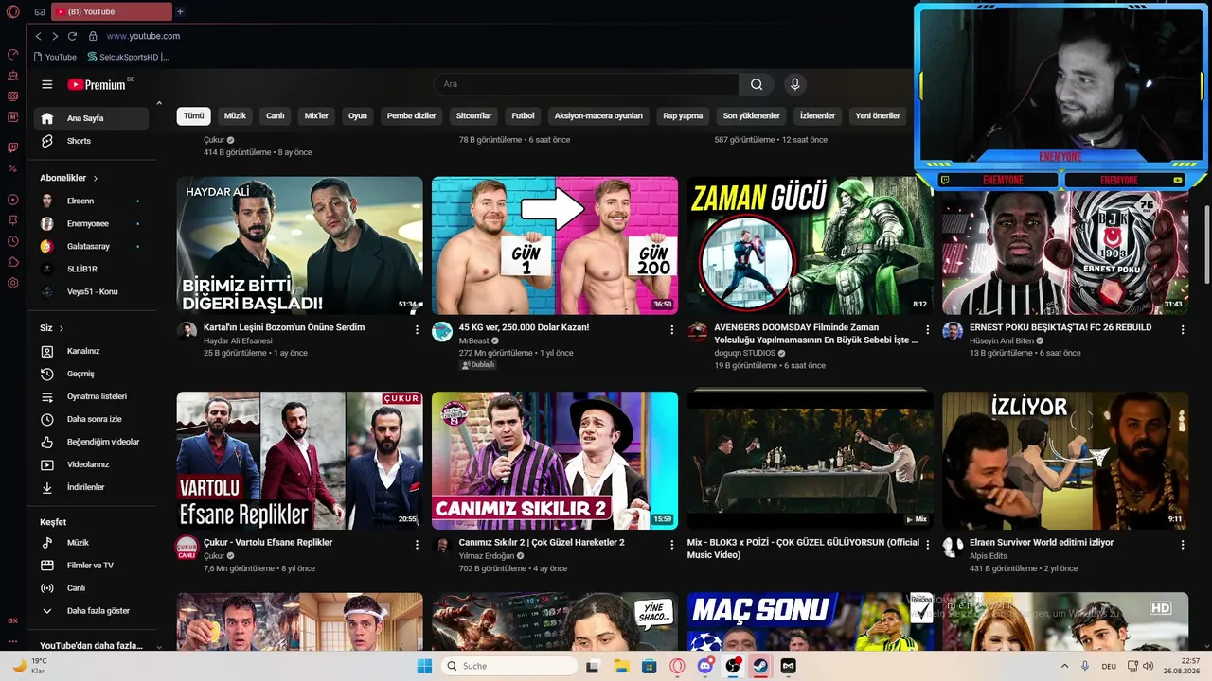Open Daha sonra izle watch later
This screenshot has width=1212, height=681.
click(91, 419)
